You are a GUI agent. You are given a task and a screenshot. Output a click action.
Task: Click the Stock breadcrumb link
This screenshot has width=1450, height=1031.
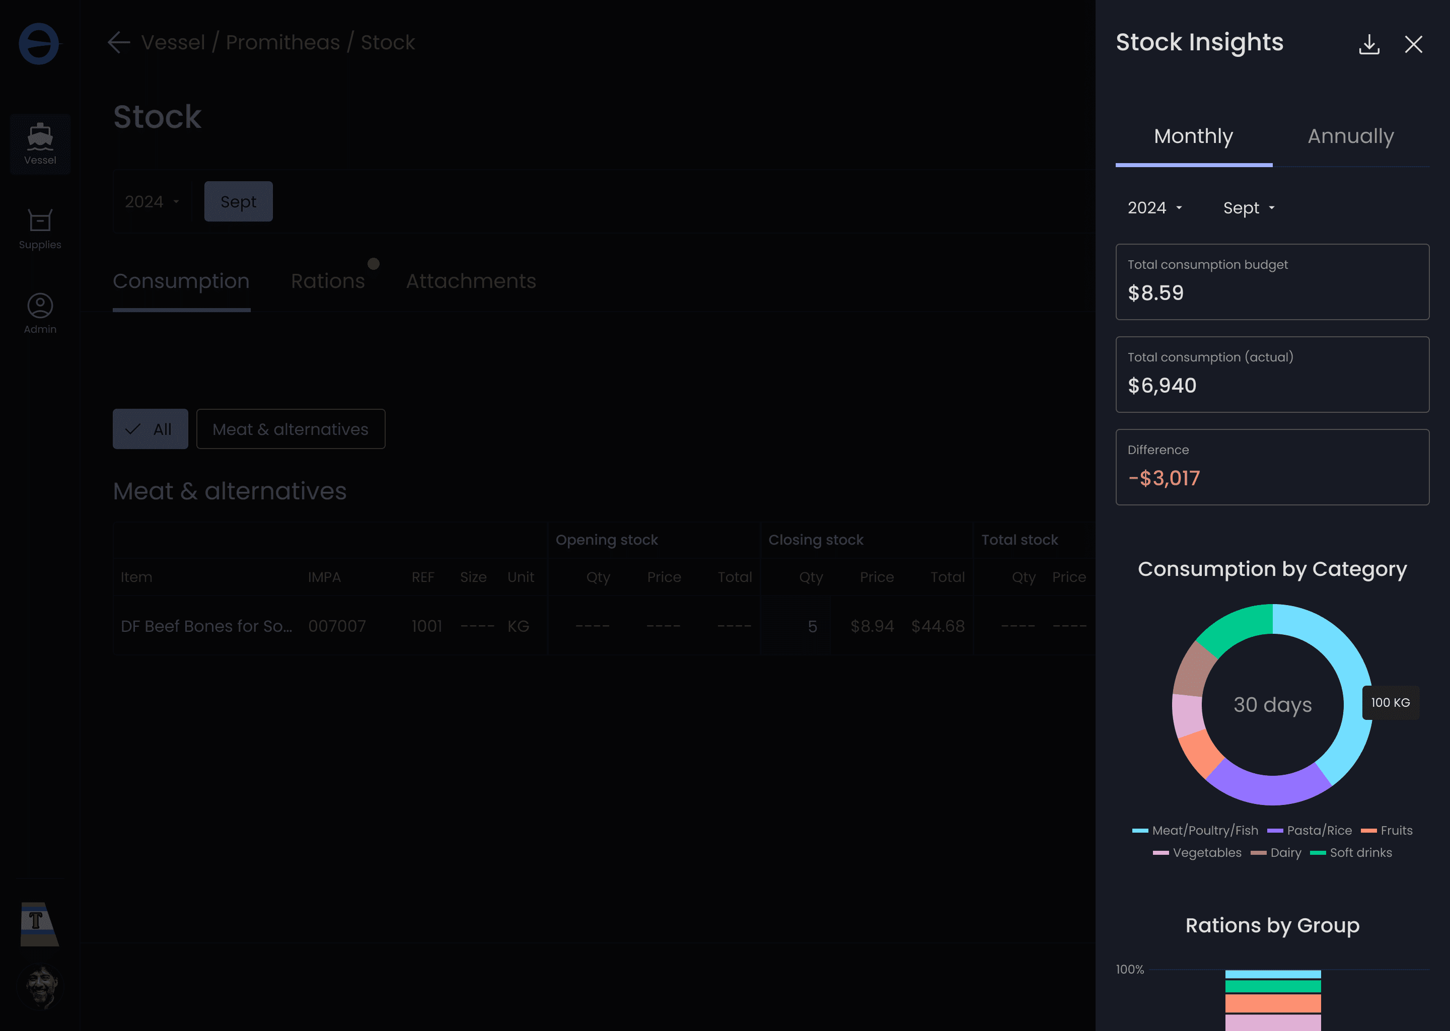(388, 42)
